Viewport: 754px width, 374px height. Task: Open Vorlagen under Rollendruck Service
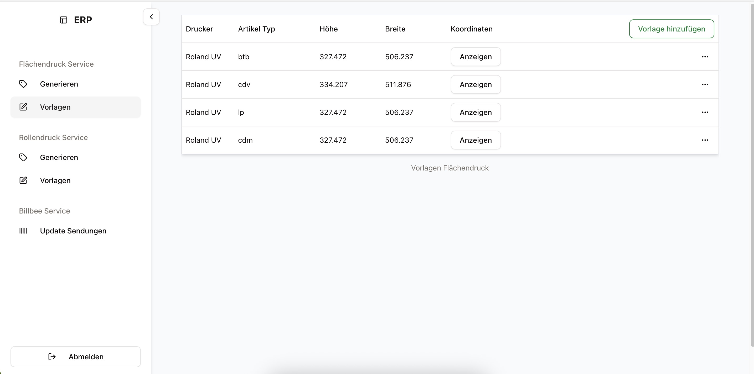pyautogui.click(x=55, y=180)
